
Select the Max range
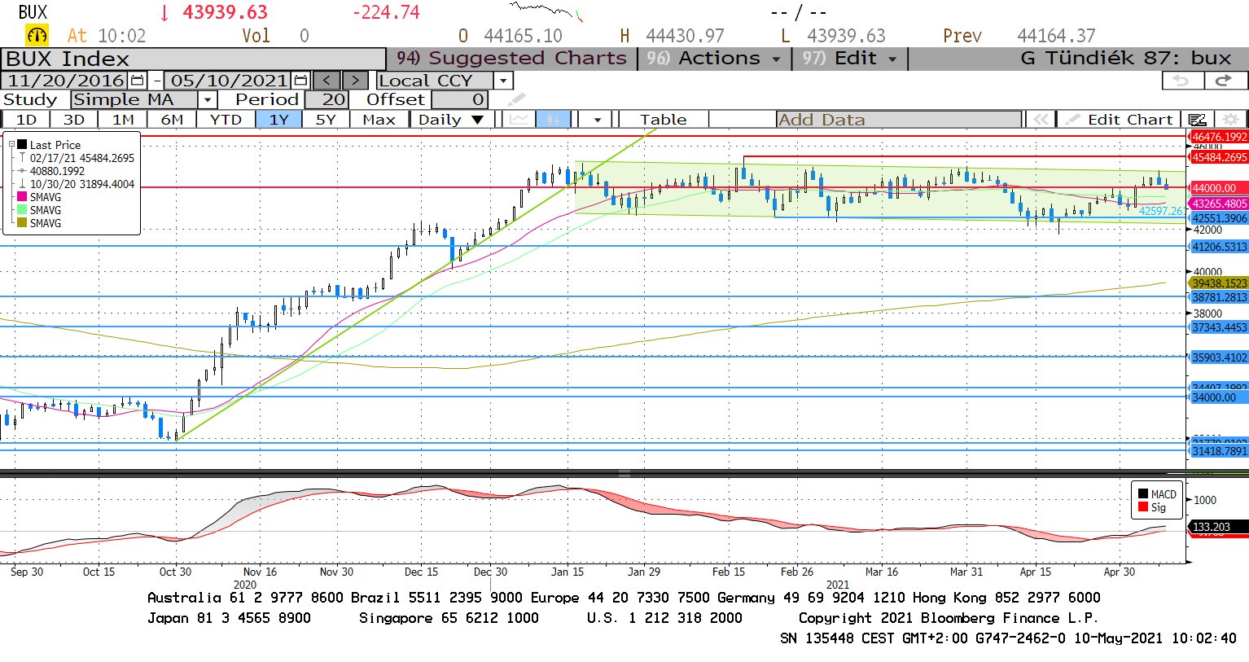[379, 119]
